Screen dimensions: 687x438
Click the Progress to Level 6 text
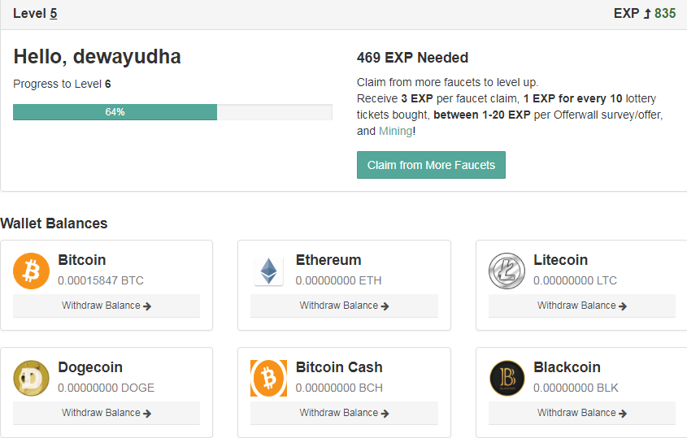tap(63, 84)
